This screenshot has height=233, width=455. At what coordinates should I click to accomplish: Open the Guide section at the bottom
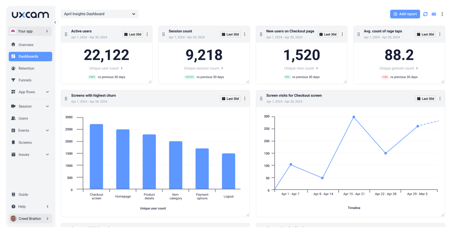coord(24,194)
